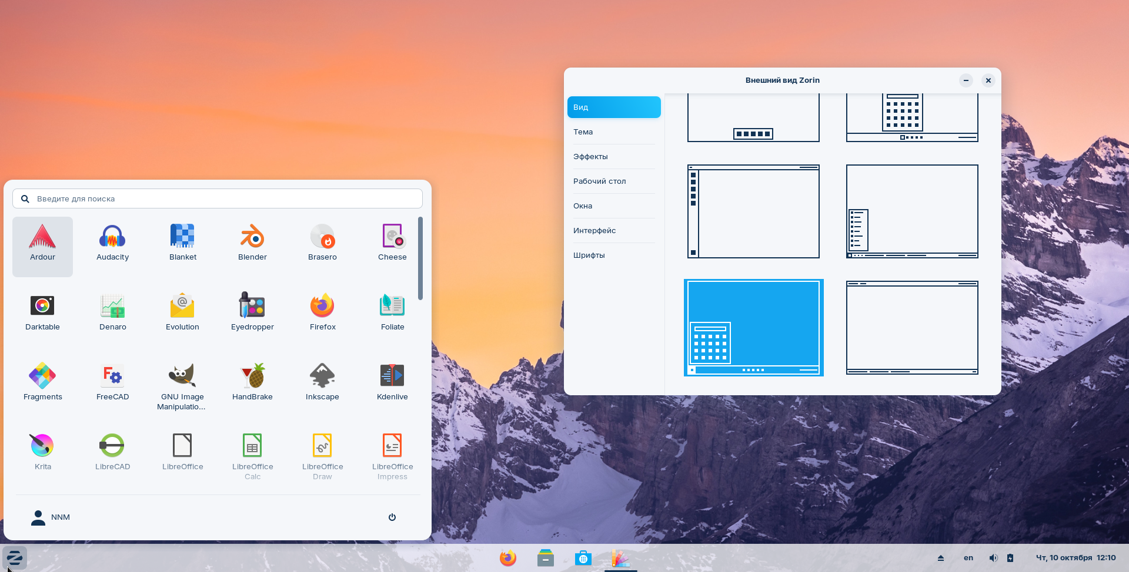Launch Blender from the app grid
The width and height of the screenshot is (1129, 572).
(252, 247)
